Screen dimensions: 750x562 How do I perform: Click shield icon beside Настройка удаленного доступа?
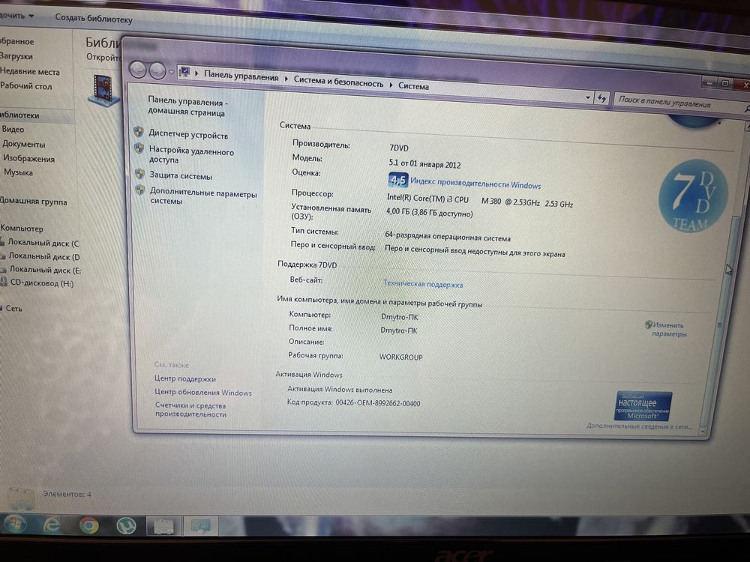139,148
